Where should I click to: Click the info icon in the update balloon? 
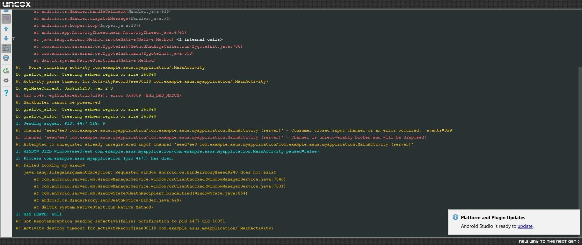coord(455,217)
